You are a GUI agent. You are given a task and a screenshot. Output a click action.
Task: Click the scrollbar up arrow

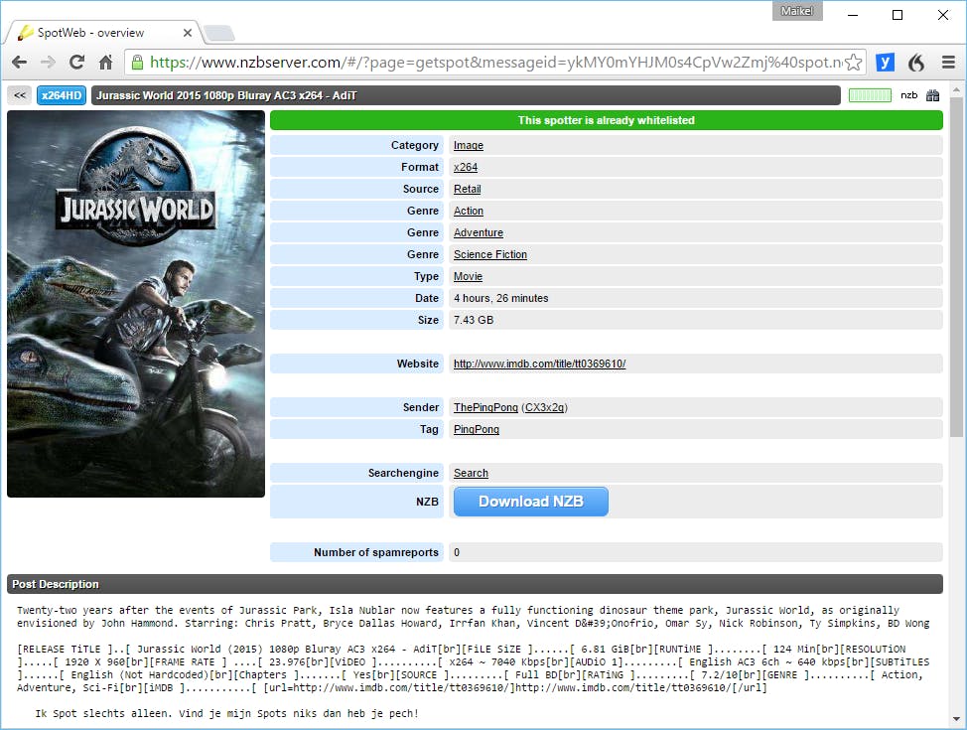coord(956,90)
